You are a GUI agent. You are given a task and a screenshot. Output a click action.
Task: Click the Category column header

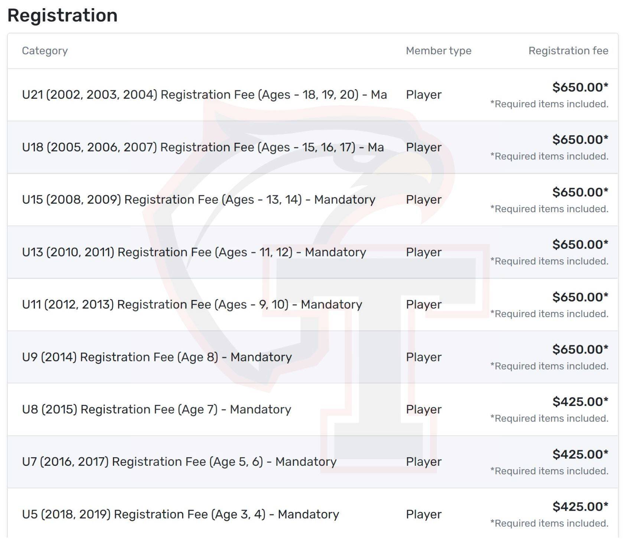coord(45,51)
